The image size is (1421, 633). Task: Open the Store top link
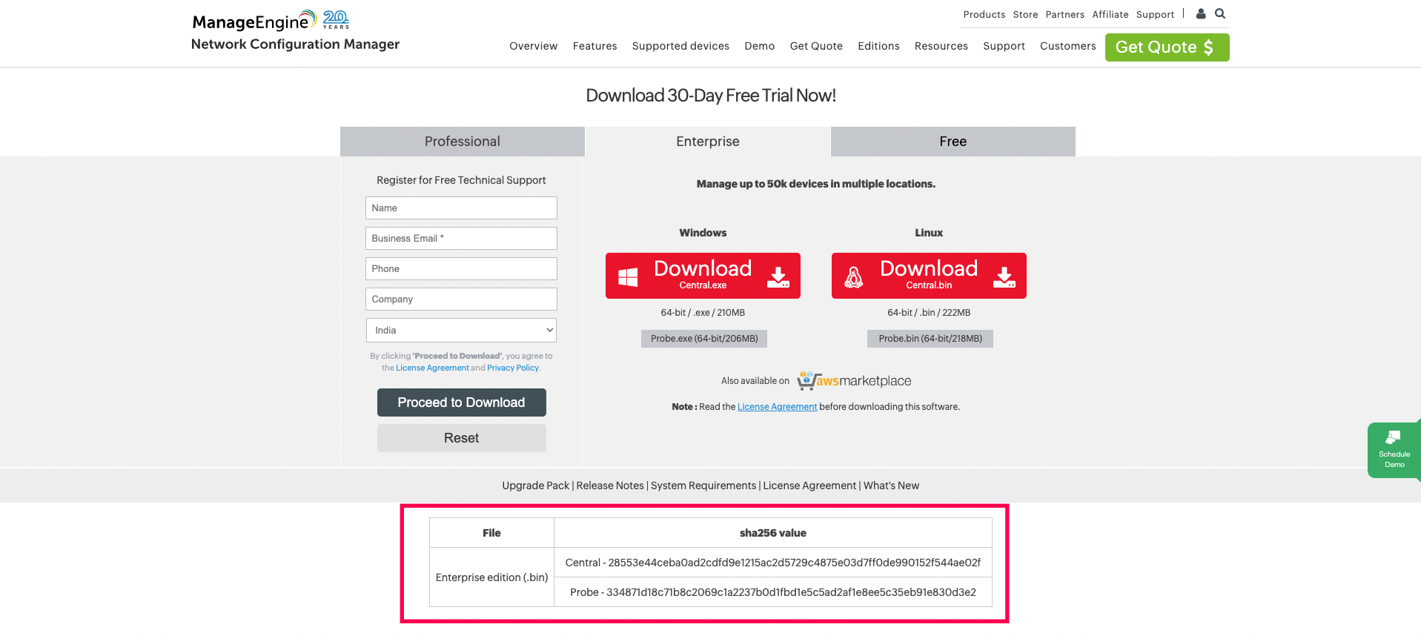[x=1025, y=14]
